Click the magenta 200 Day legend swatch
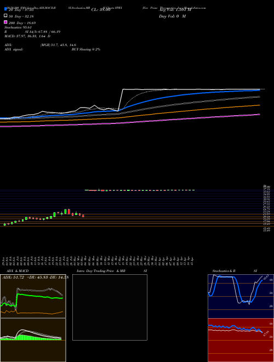 (x=5, y=22)
